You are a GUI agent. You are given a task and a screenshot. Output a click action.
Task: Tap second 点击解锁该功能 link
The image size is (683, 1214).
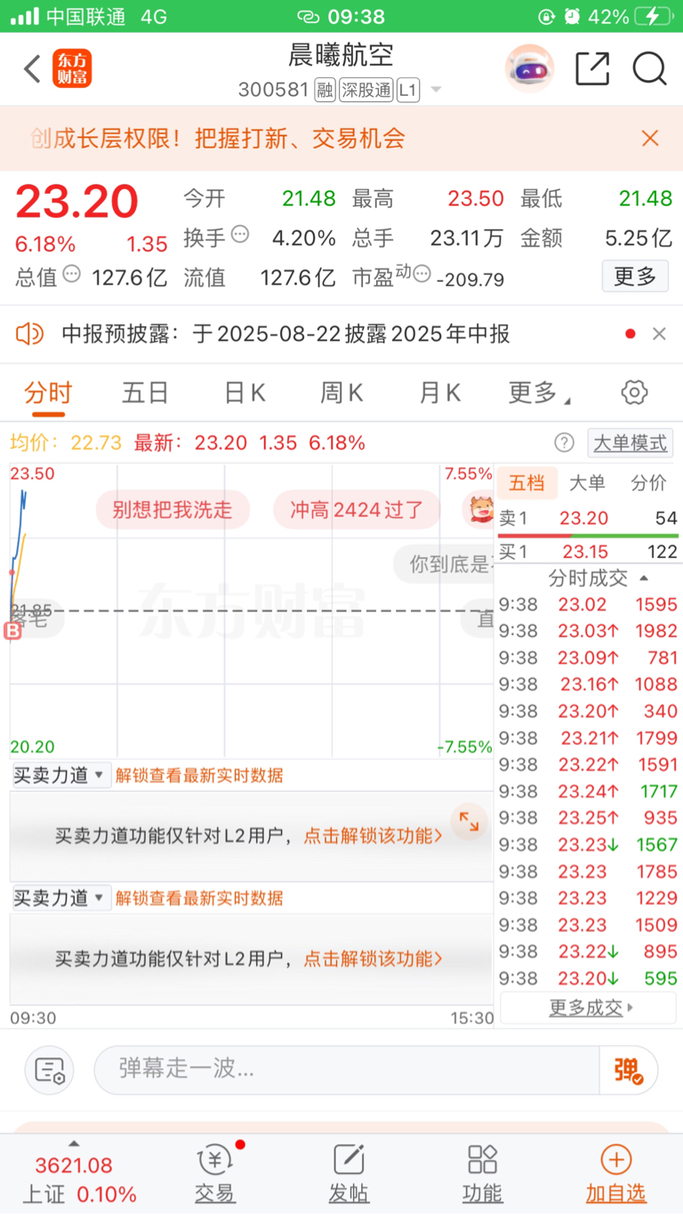373,959
